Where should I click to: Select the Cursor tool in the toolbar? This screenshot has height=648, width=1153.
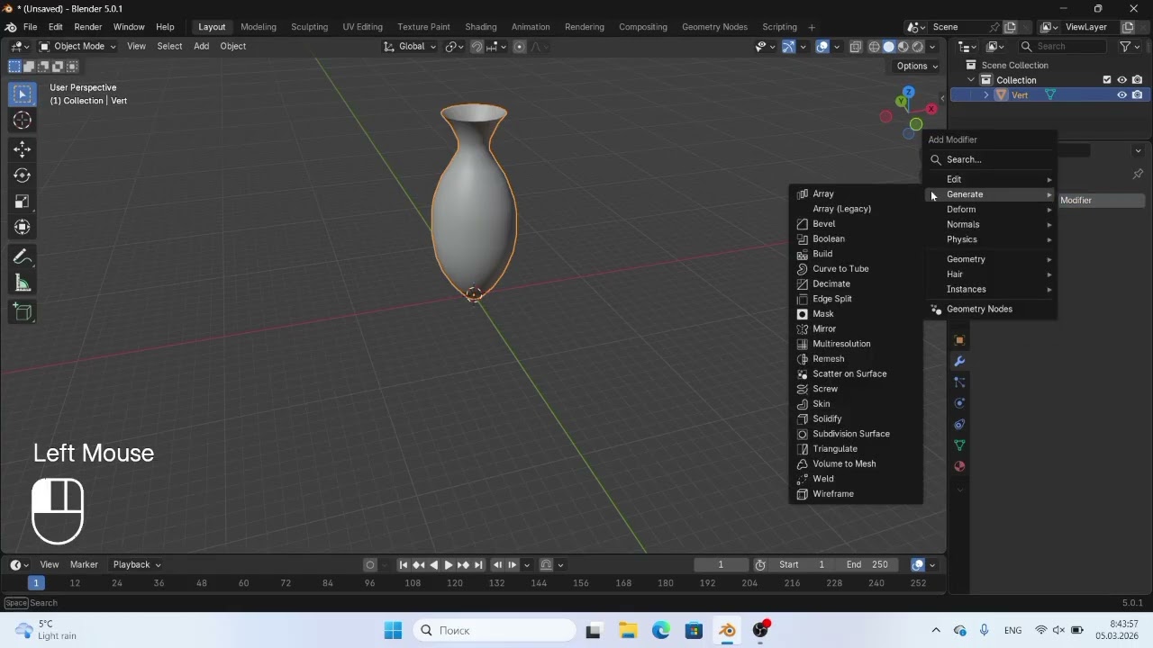pos(23,121)
